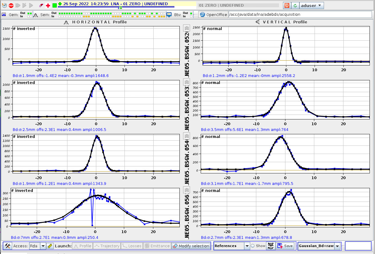Click the green refresh arrow icon

tap(295, 5)
